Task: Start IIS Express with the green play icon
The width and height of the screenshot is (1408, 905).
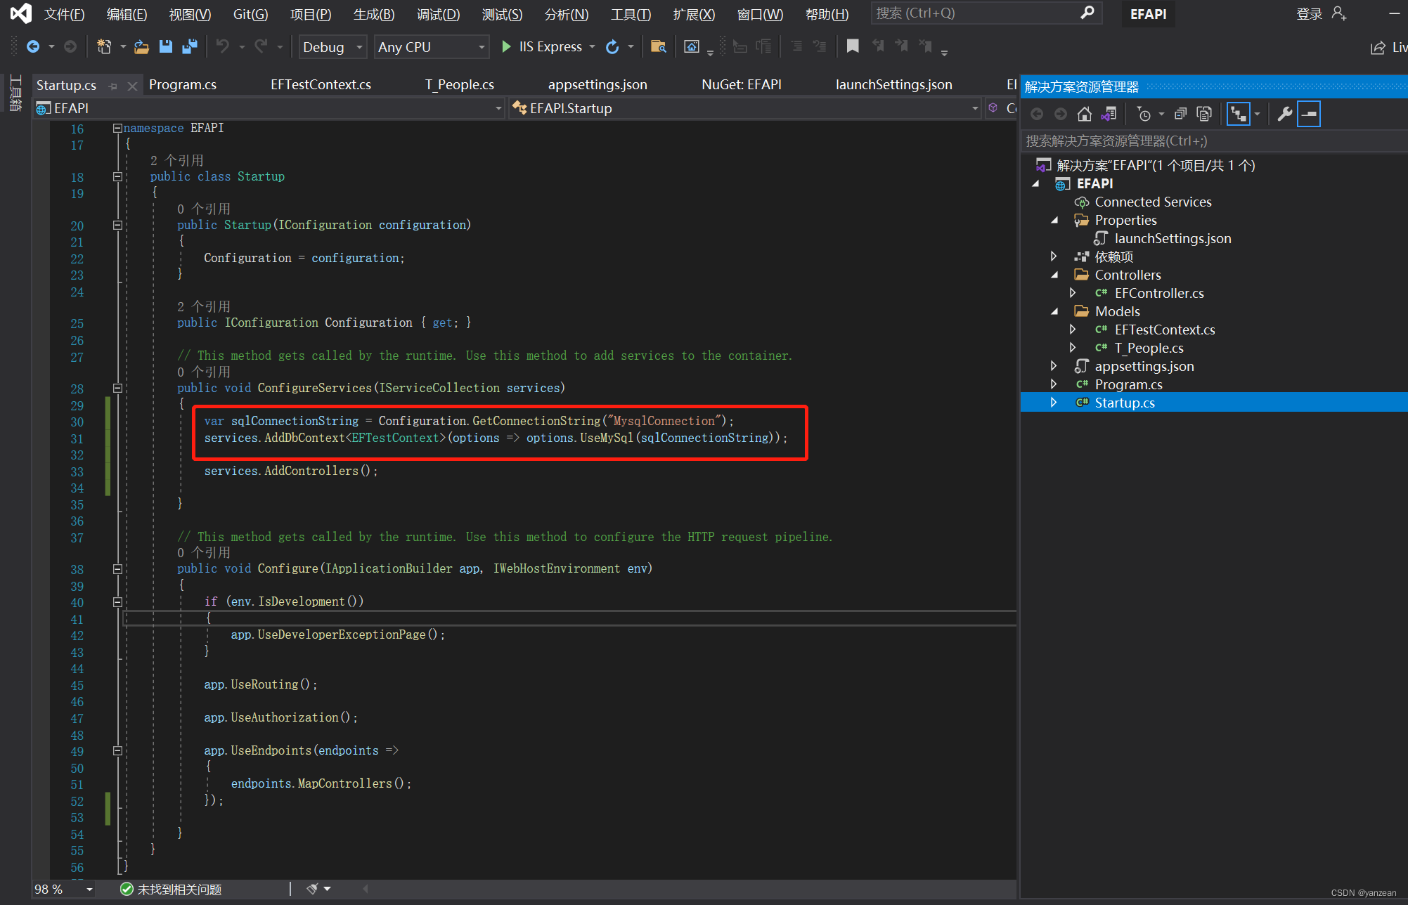Action: [x=505, y=47]
